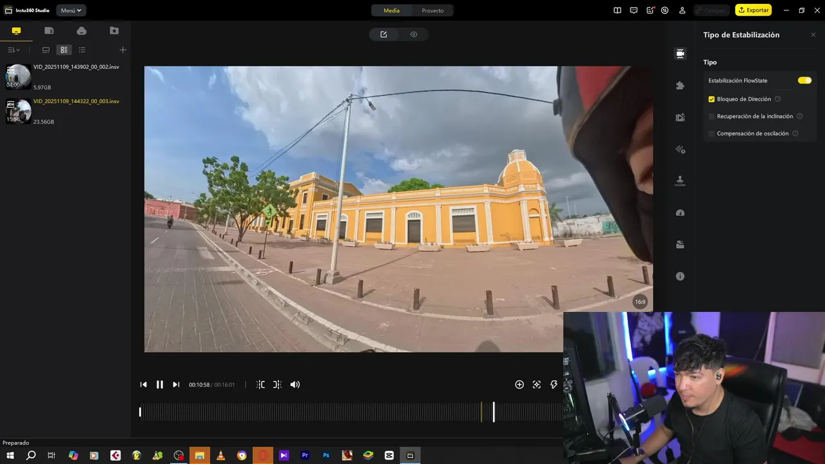Switch to thumbnail-with-details view
This screenshot has height=464, width=825.
pyautogui.click(x=64, y=50)
